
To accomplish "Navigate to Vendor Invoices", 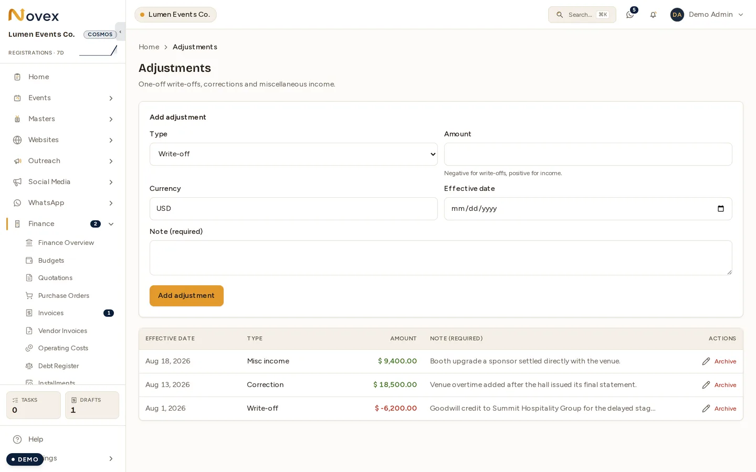I will (x=63, y=331).
